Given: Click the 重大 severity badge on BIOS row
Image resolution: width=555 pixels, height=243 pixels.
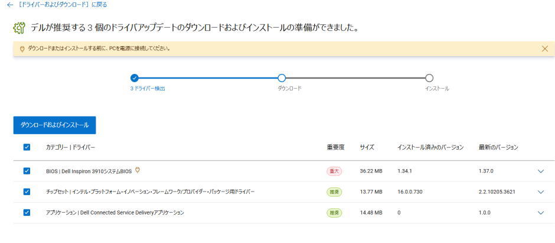Looking at the screenshot, I should pos(334,171).
